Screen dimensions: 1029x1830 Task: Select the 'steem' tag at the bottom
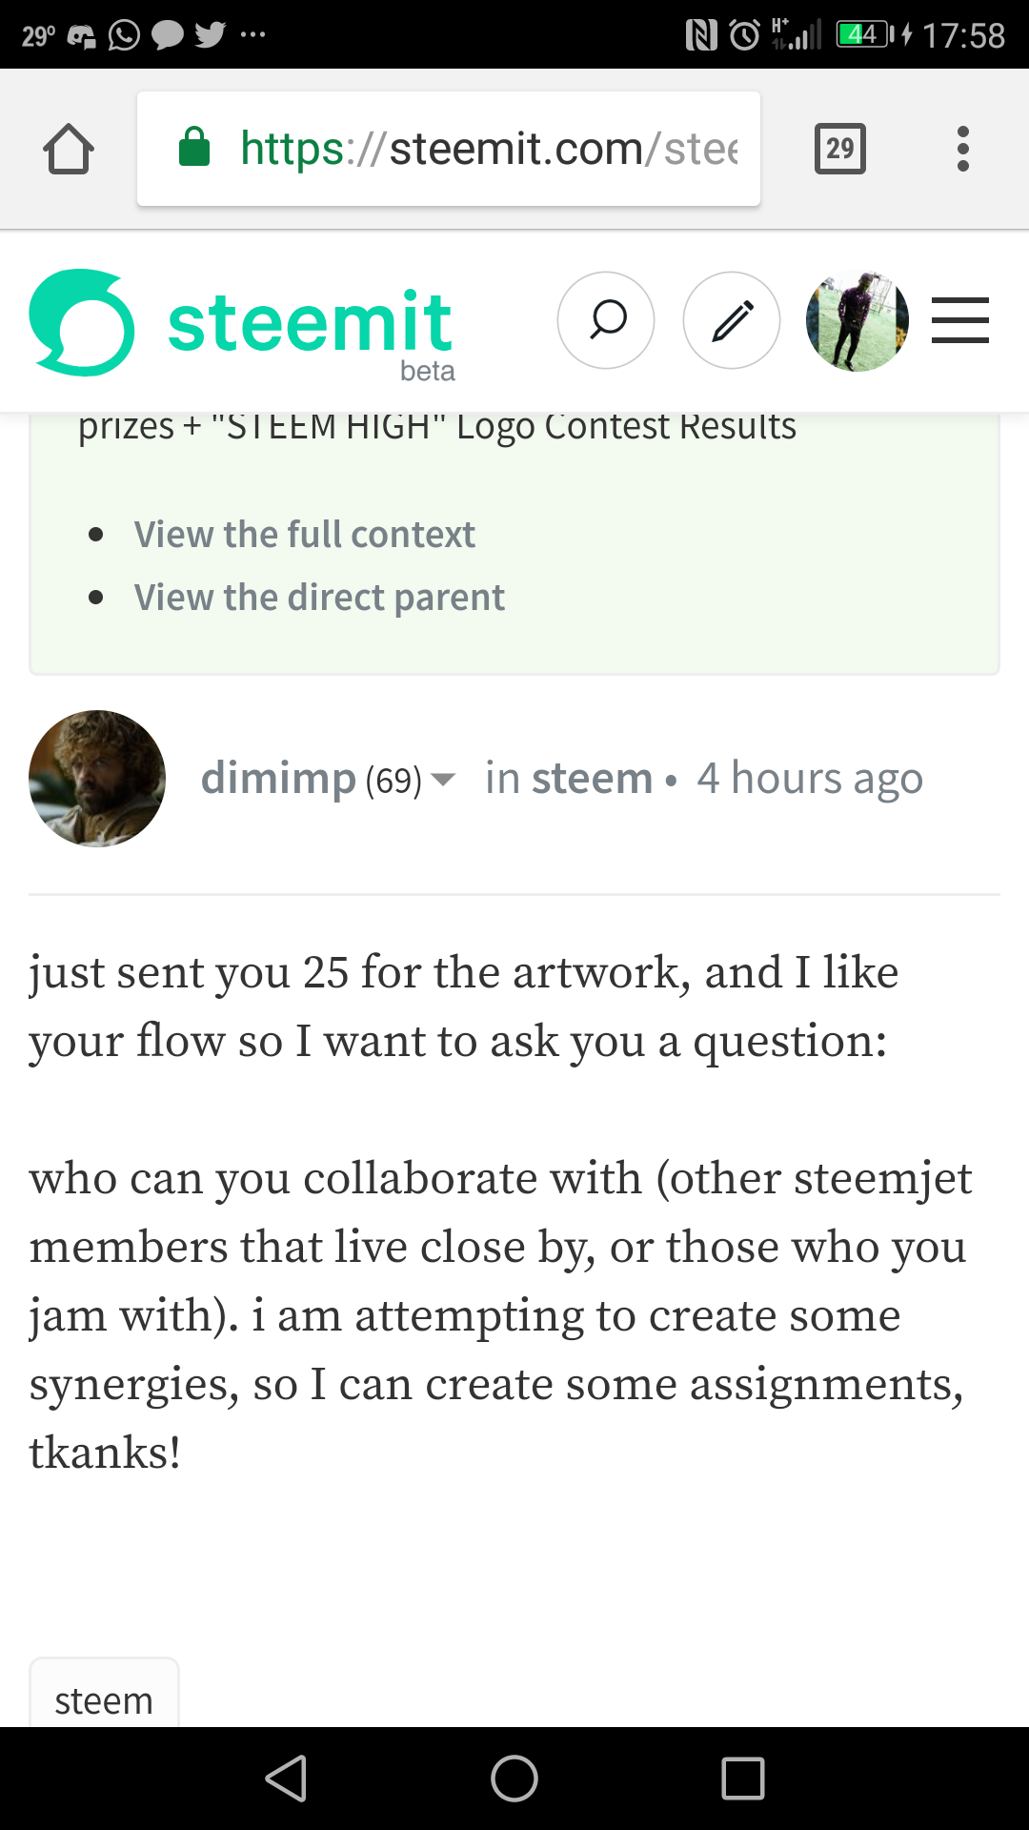tap(104, 1700)
